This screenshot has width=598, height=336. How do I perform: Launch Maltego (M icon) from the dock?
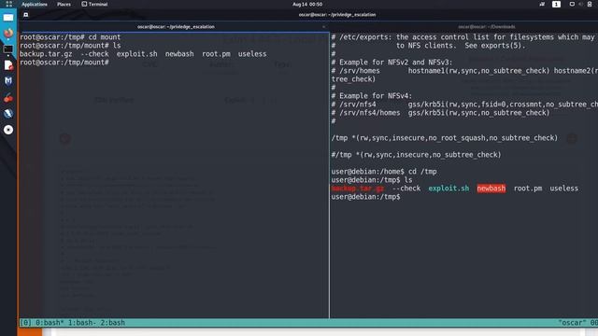8,81
